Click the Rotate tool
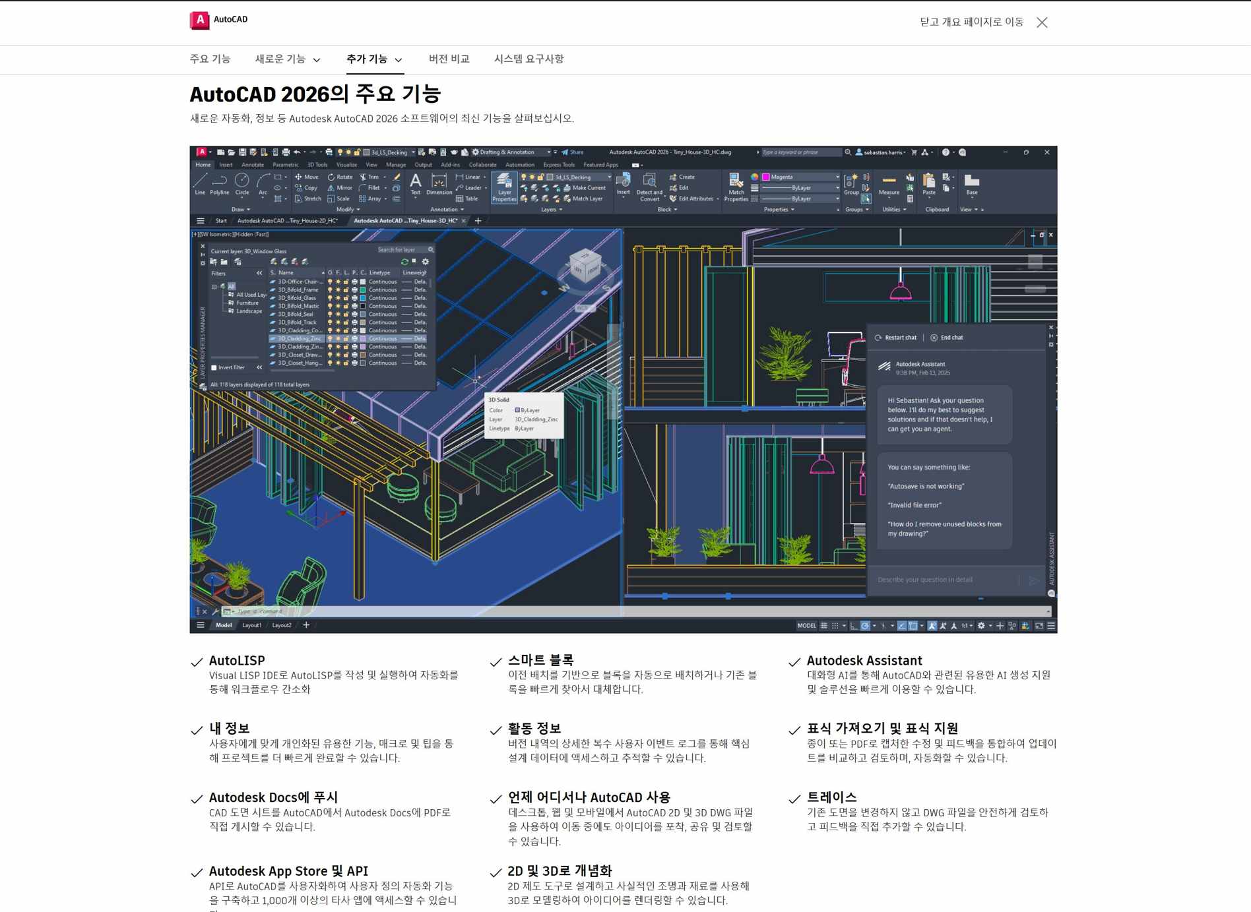The image size is (1251, 912). (x=340, y=177)
